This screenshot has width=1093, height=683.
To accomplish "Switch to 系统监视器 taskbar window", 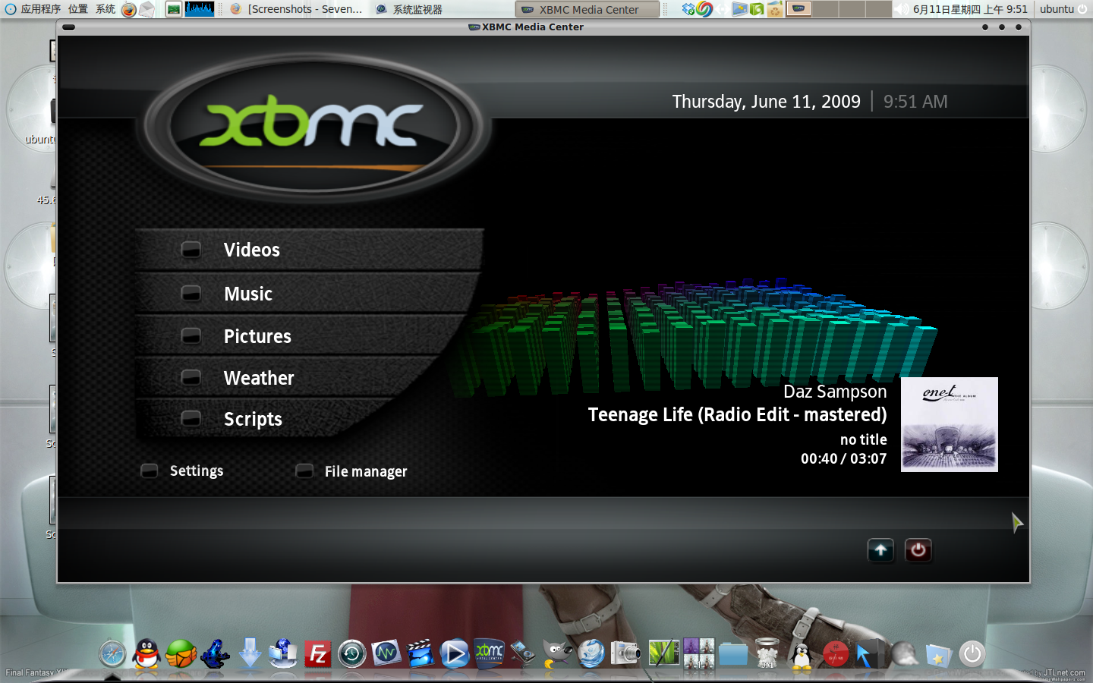I will coord(410,9).
